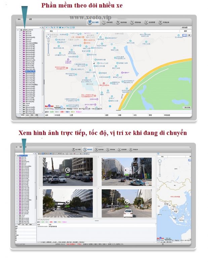Click the zoom-in plus button on lower map
The width and height of the screenshot is (208, 269).
[x=160, y=164]
